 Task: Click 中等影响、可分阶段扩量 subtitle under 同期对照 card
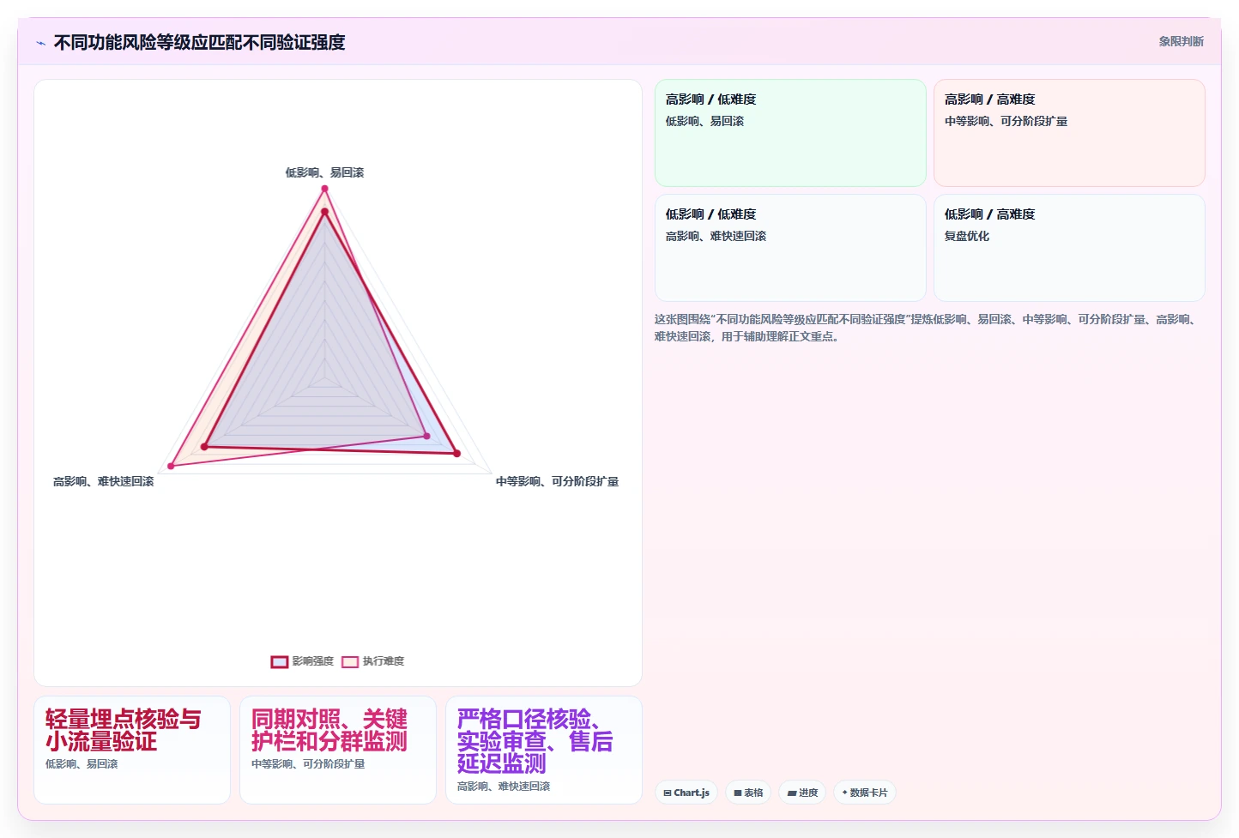coord(308,763)
